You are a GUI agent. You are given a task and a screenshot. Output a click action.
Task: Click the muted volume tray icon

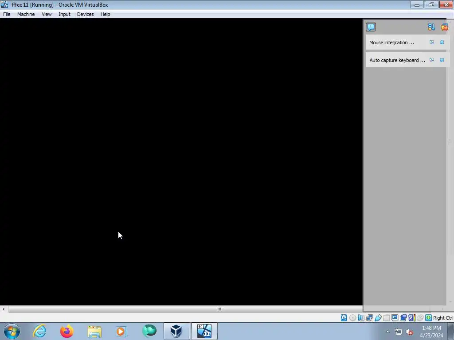[409, 332]
